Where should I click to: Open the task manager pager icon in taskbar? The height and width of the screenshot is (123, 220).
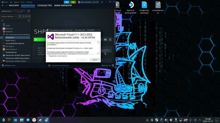[x=9, y=120]
